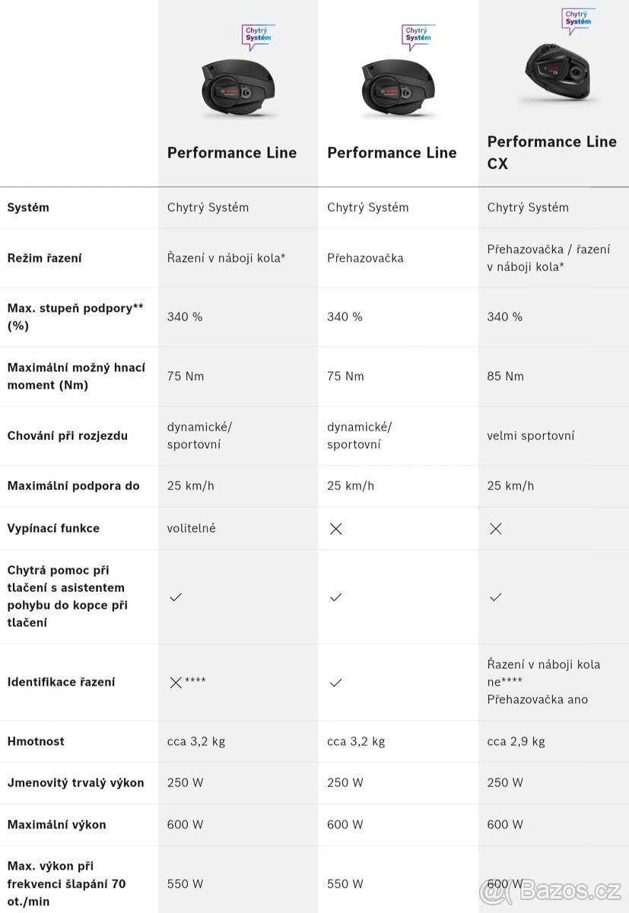Click the Maximální výkon row label

click(x=57, y=825)
